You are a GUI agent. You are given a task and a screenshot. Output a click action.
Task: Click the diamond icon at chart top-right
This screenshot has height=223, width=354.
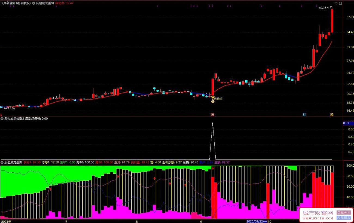click(x=336, y=3)
